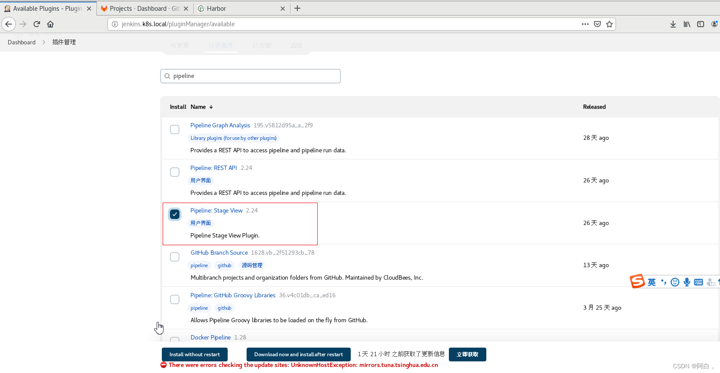Focus the pipeline plugin search field
The width and height of the screenshot is (720, 373).
pos(250,76)
